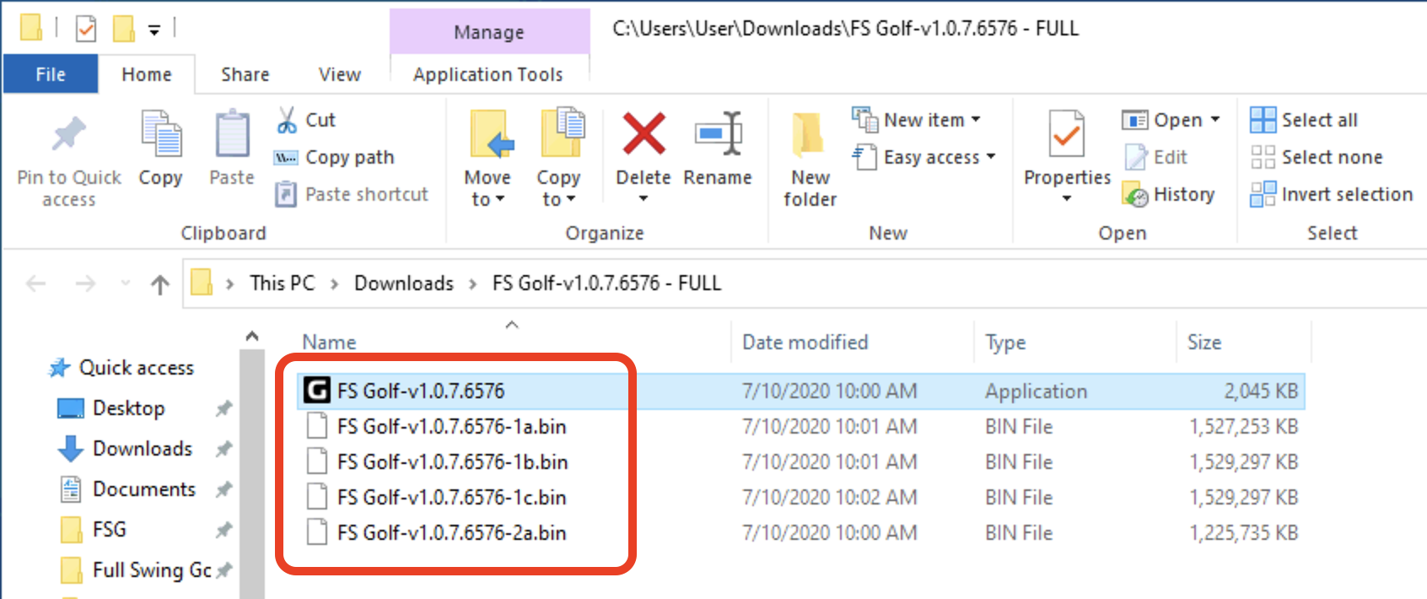
Task: Navigate forward with the Forward arrow
Action: point(85,283)
